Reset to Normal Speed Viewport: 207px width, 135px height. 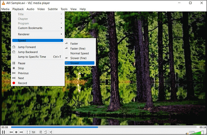click(x=80, y=53)
